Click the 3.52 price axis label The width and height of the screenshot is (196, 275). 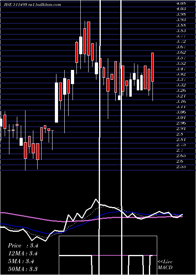[181, 63]
